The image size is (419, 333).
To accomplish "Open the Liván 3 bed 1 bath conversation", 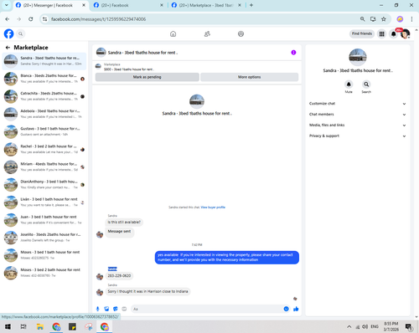I will coord(44,202).
